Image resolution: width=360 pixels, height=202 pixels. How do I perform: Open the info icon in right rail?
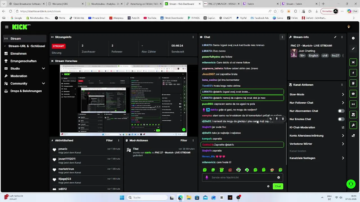pyautogui.click(x=353, y=38)
